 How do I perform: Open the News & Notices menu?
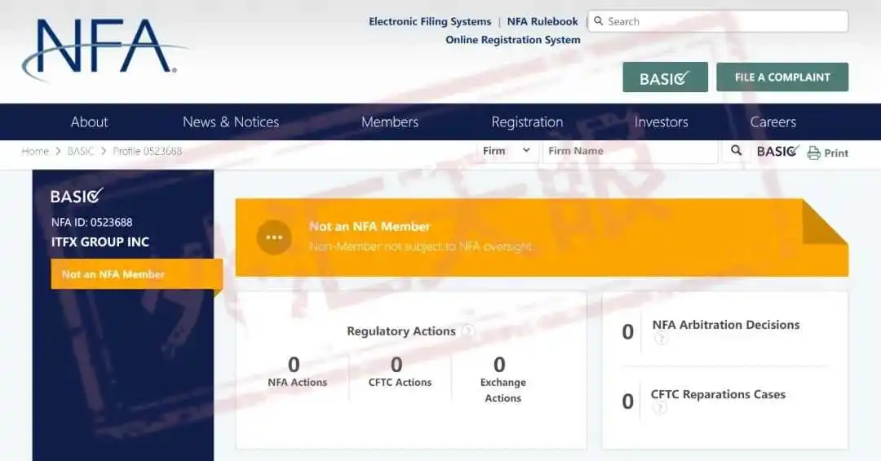(x=230, y=122)
